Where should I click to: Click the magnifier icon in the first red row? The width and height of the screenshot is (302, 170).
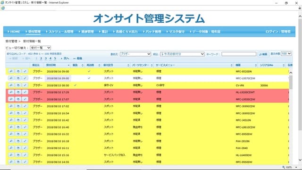[11, 92]
